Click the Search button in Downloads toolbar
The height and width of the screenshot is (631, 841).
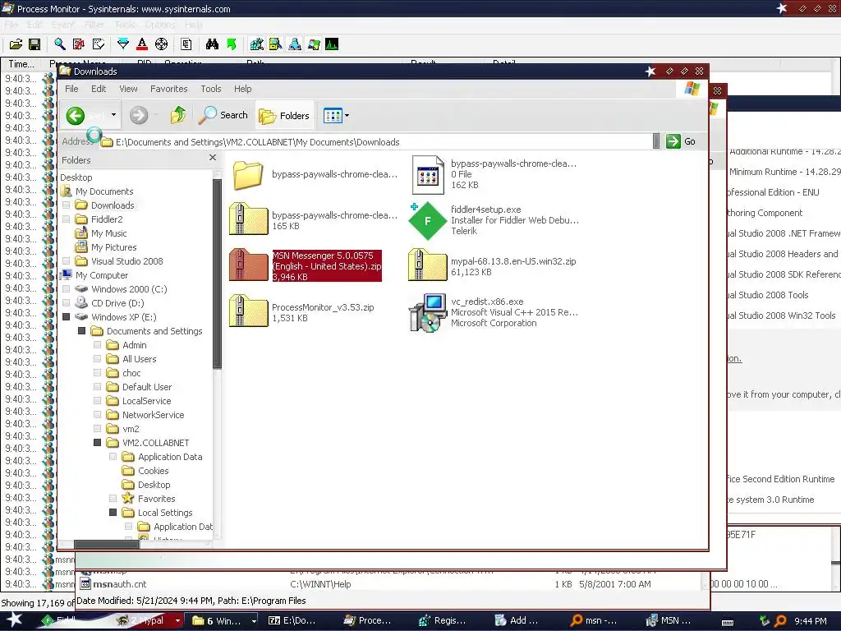click(223, 115)
